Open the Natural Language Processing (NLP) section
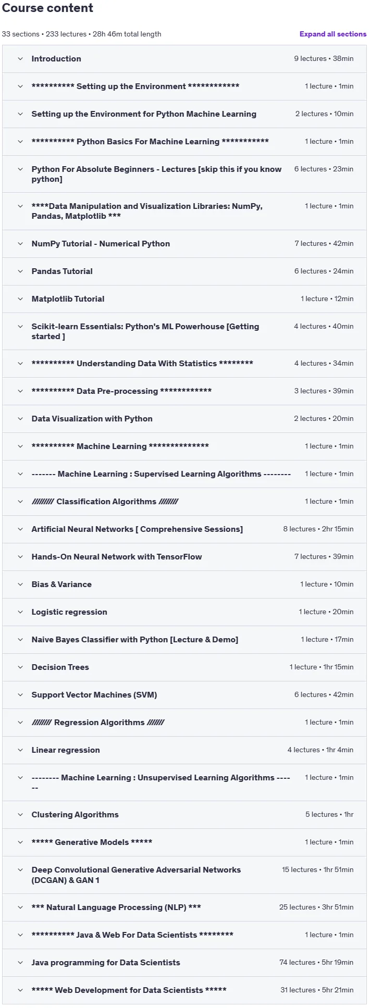 tap(184, 907)
